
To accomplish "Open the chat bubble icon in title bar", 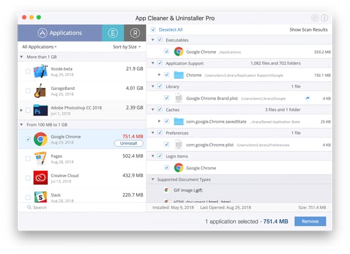I will point(315,18).
